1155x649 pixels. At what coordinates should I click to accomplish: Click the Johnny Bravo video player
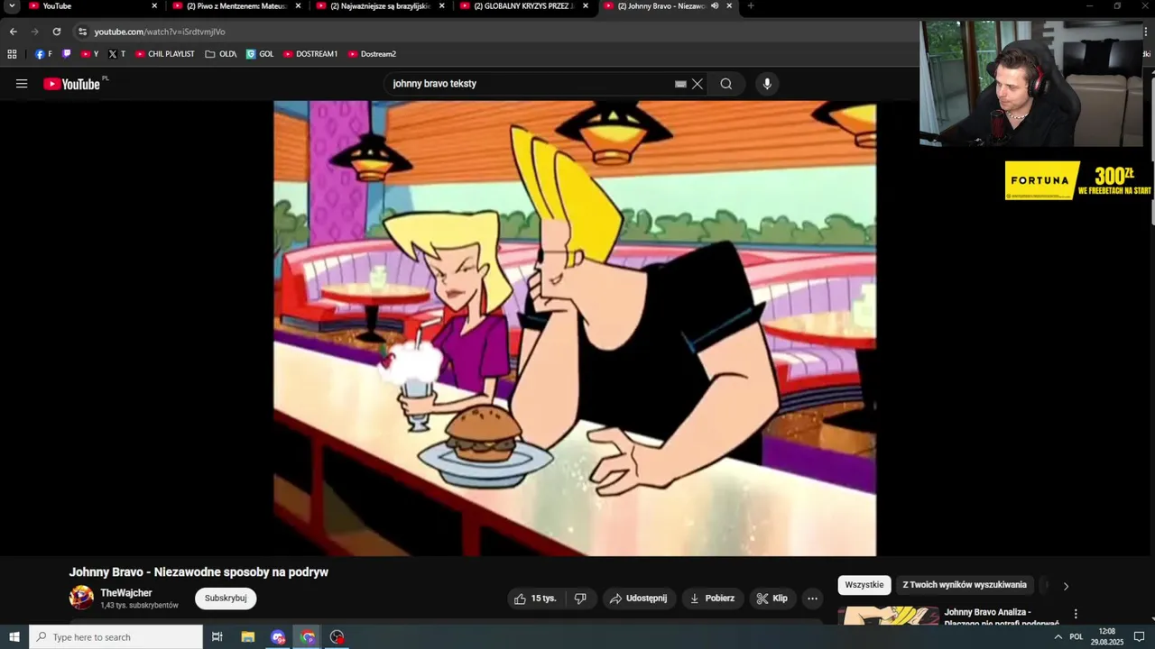(575, 328)
